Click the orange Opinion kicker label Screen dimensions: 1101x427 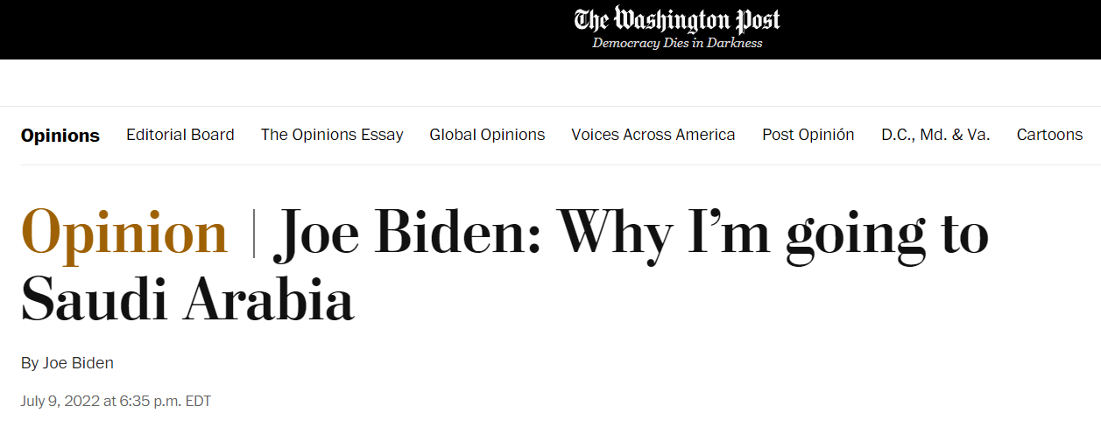tap(124, 234)
